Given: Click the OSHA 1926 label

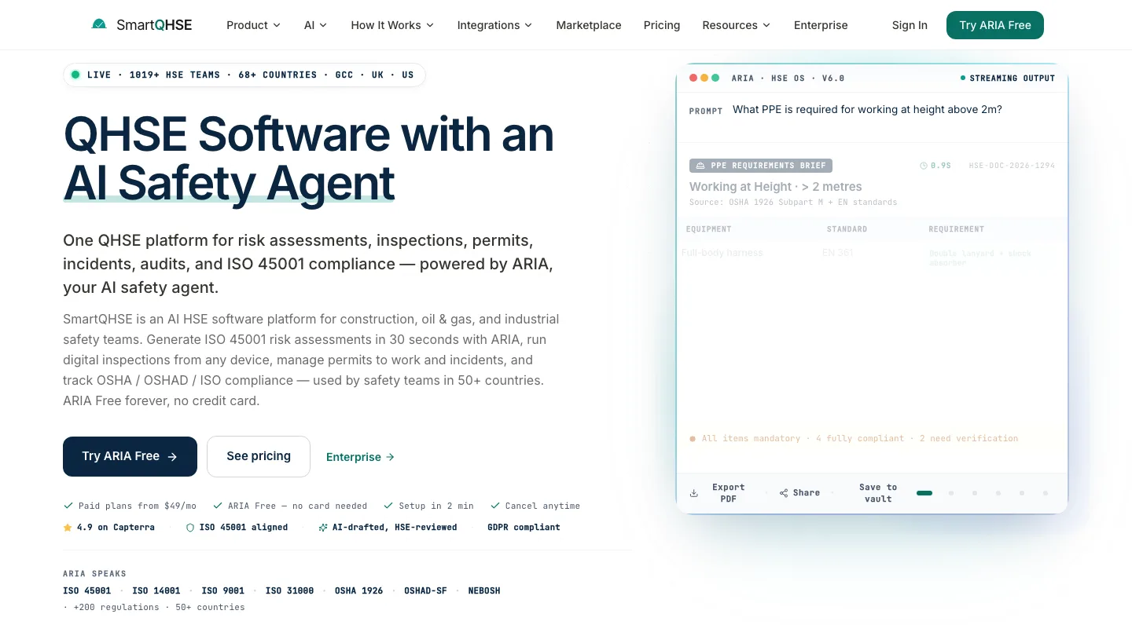Looking at the screenshot, I should coord(359,590).
